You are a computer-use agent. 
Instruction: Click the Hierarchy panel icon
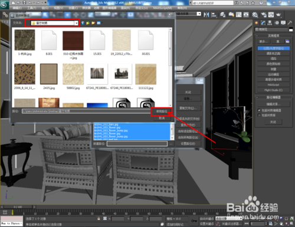[270, 23]
